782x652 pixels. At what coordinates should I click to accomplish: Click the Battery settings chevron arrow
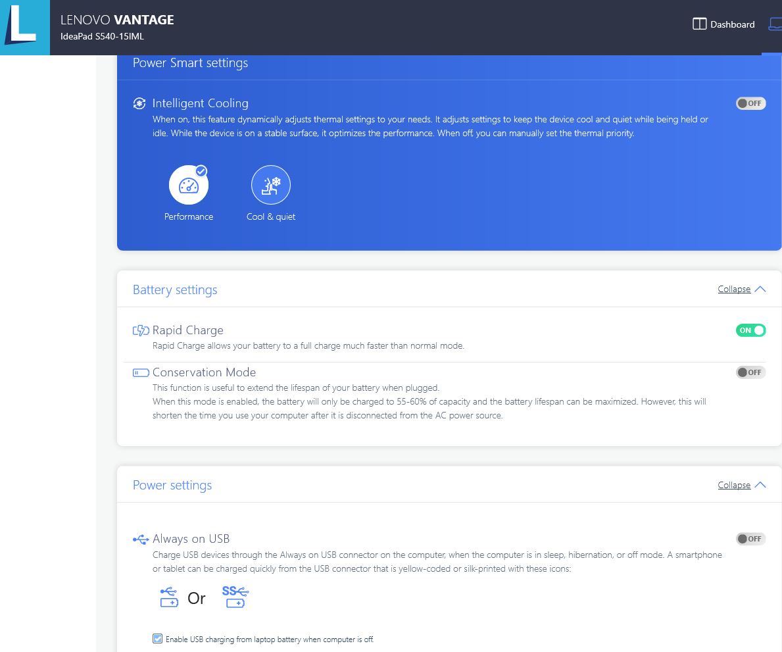pos(760,289)
